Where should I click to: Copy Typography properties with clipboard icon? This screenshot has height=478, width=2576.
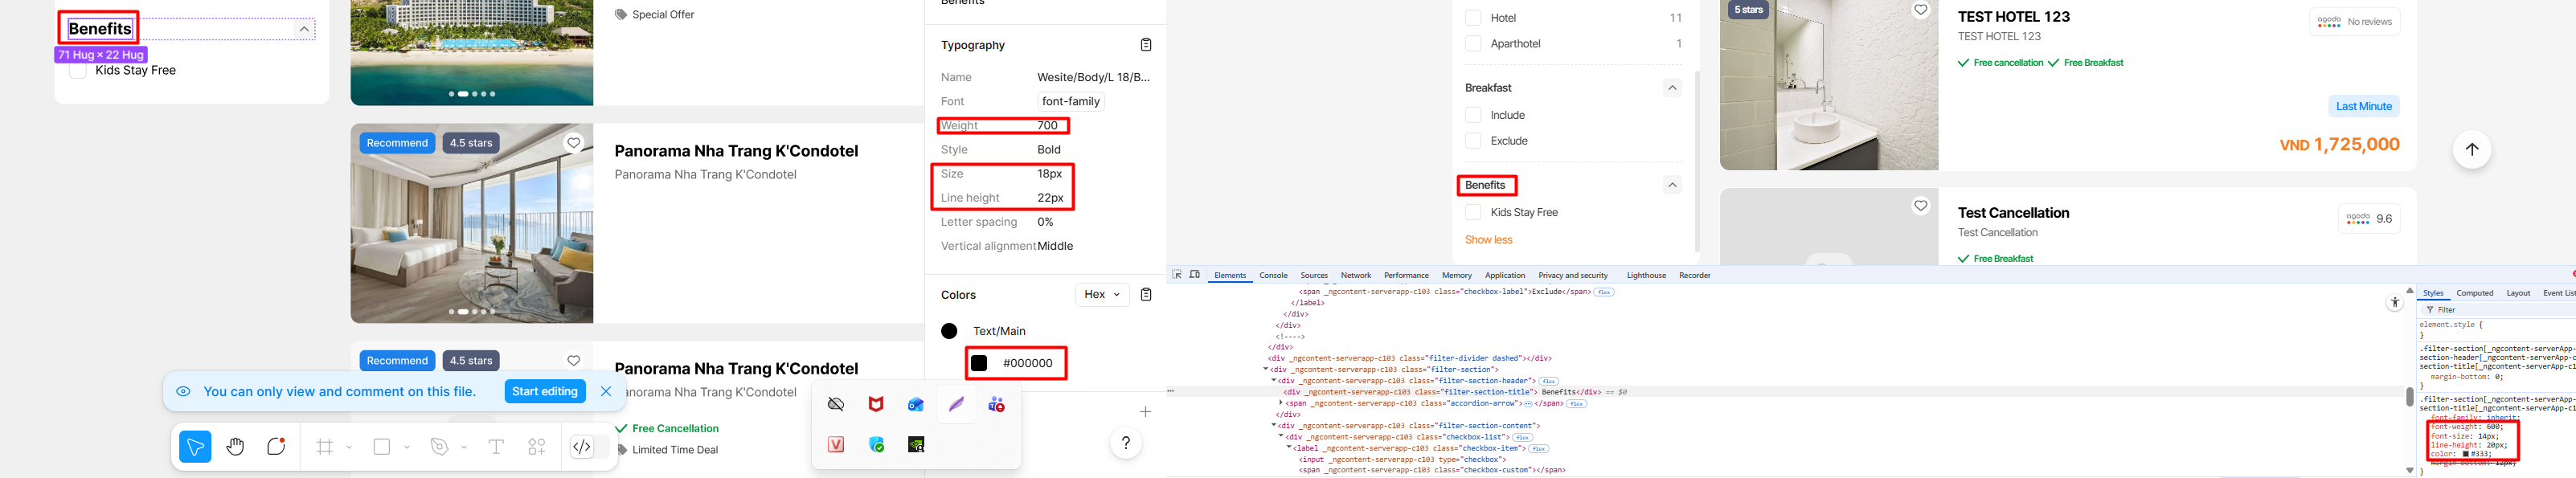pyautogui.click(x=1146, y=45)
